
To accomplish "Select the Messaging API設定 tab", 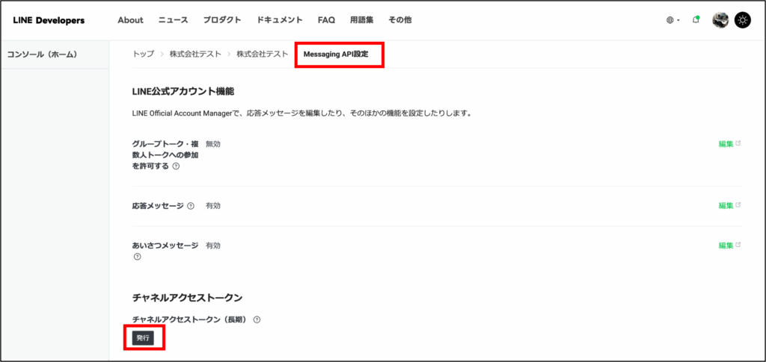I will (336, 54).
